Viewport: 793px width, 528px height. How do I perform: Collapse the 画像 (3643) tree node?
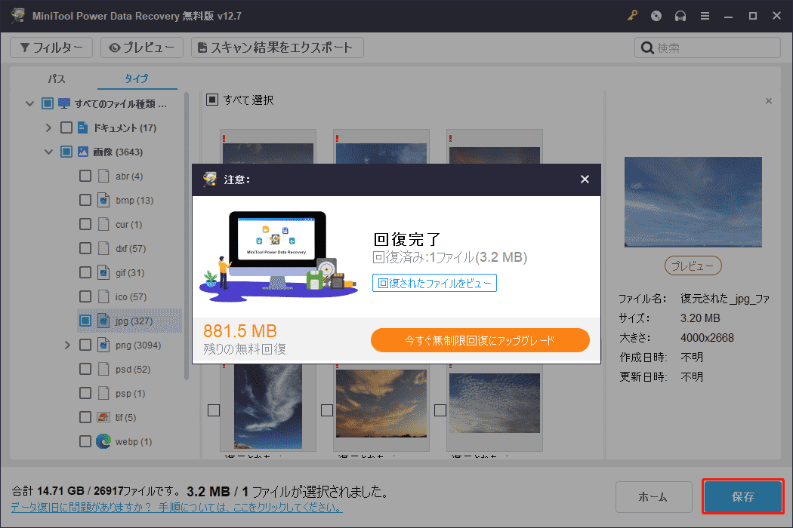48,151
